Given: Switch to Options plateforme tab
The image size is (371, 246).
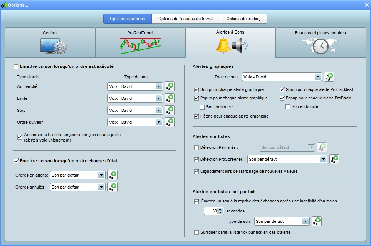Looking at the screenshot, I should pos(127,19).
